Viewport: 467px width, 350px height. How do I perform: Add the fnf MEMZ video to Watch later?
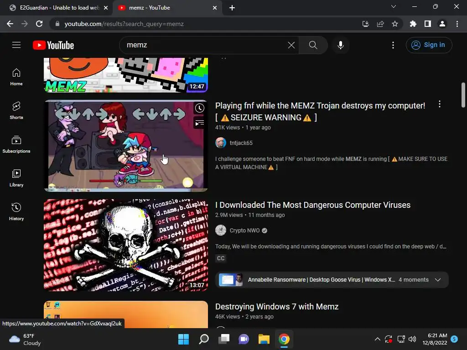click(200, 108)
